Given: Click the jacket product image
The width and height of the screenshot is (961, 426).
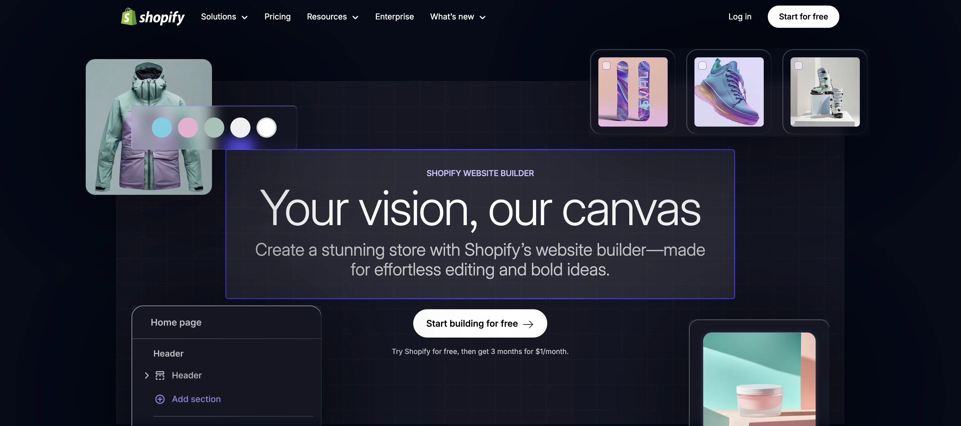Looking at the screenshot, I should pyautogui.click(x=148, y=127).
